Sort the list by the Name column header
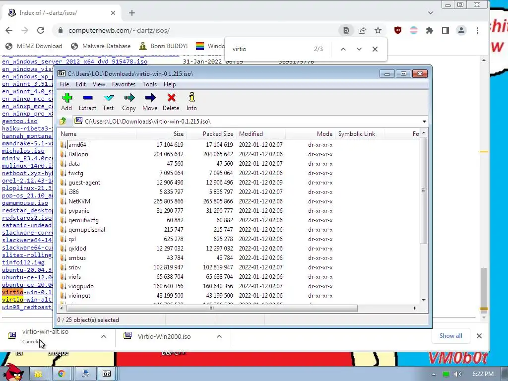The height and width of the screenshot is (381, 508). 97,134
